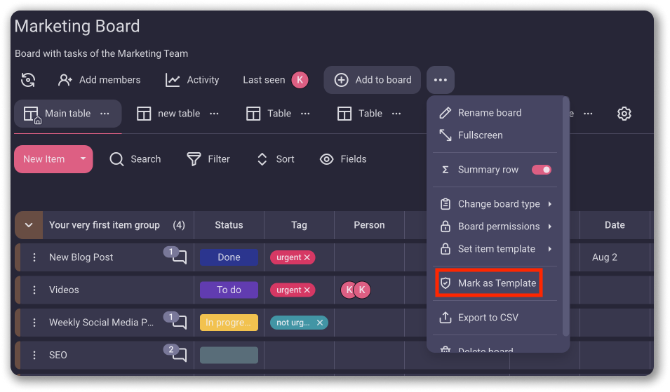Toggle the Summary row switch

tap(541, 170)
